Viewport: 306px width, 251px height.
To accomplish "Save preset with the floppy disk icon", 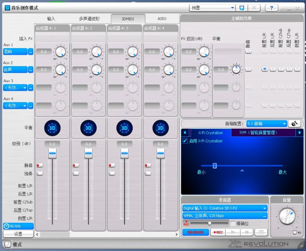I will tap(242, 8).
